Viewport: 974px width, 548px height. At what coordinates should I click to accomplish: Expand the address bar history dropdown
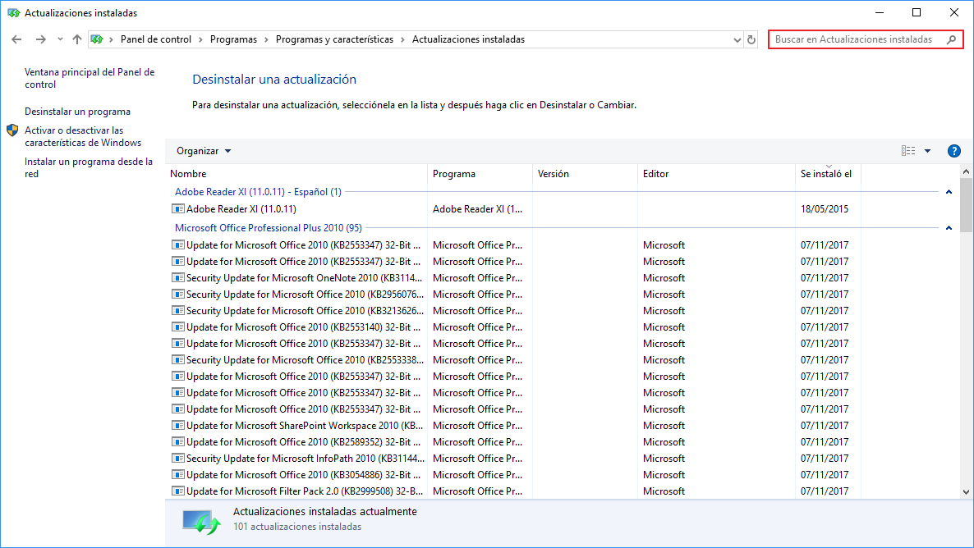click(x=737, y=39)
